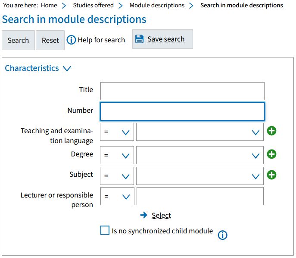Open the operator dropdown for Subject
This screenshot has height=258, width=296.
(x=117, y=176)
